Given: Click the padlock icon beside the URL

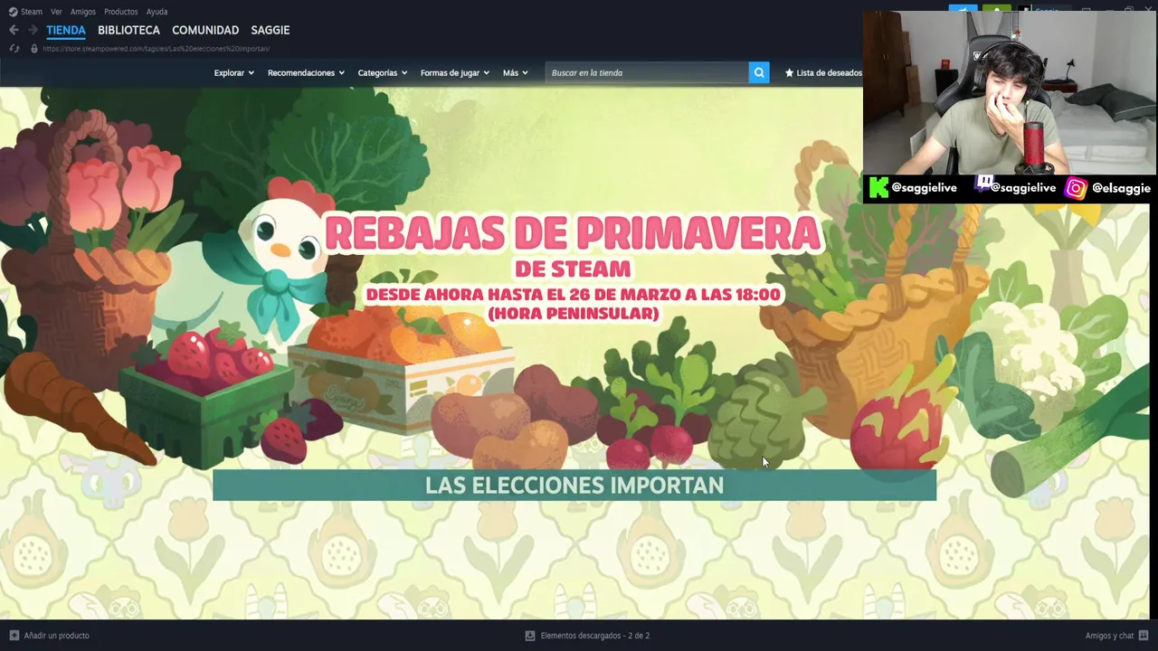Looking at the screenshot, I should [34, 49].
